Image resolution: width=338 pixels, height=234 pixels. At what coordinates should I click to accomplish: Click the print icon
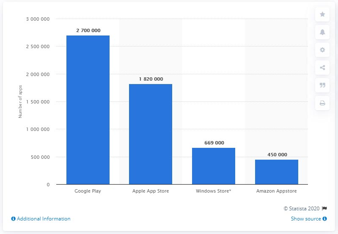(322, 103)
